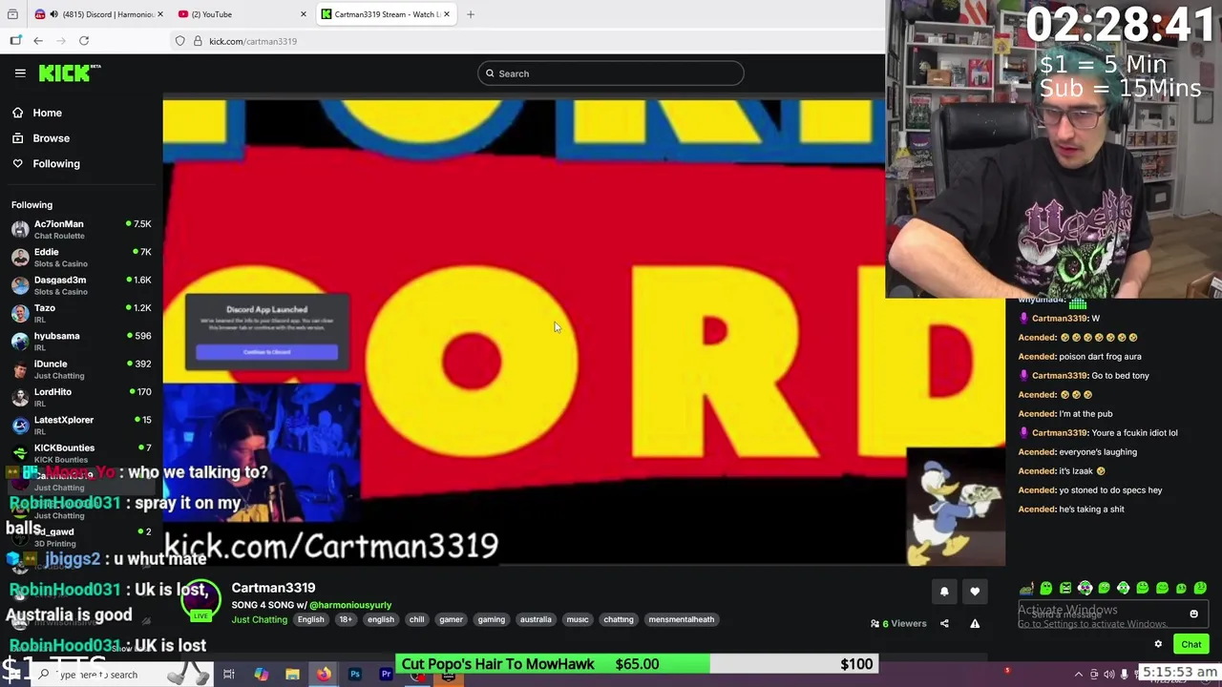Select the mensmentalheath tag
1222x687 pixels.
[x=682, y=620]
